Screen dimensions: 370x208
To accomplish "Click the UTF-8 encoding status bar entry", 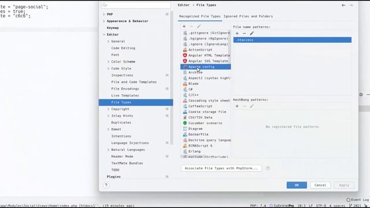I will point(321,206).
